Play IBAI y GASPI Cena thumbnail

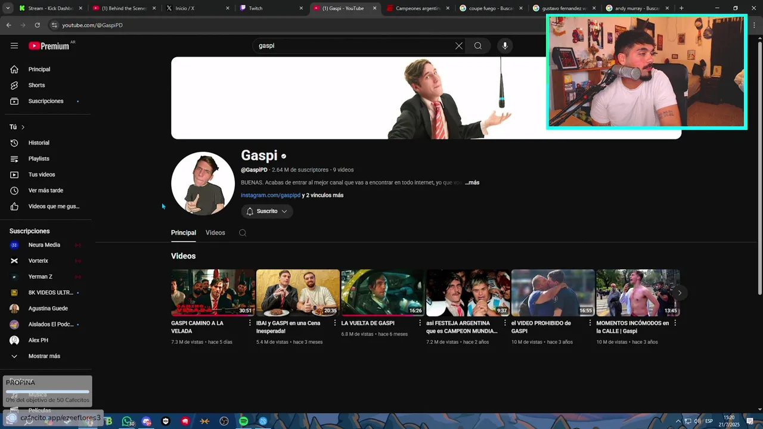298,293
